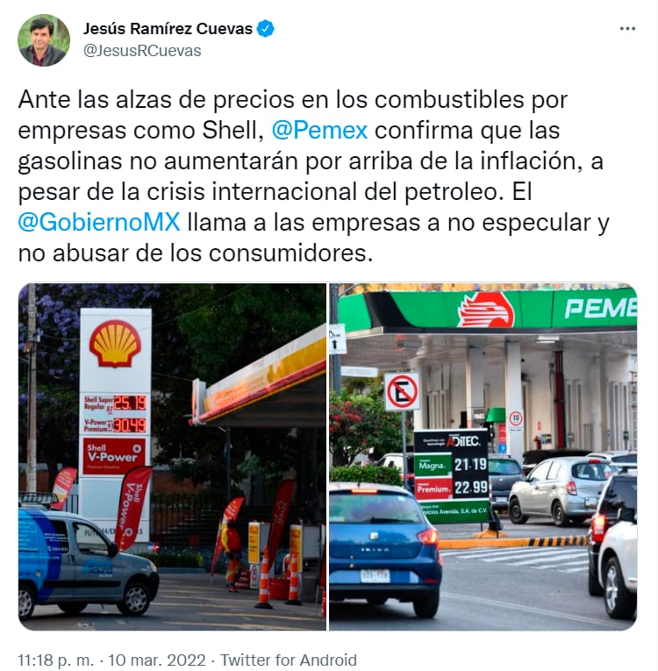Open the Pemex gas station photo

483,457
